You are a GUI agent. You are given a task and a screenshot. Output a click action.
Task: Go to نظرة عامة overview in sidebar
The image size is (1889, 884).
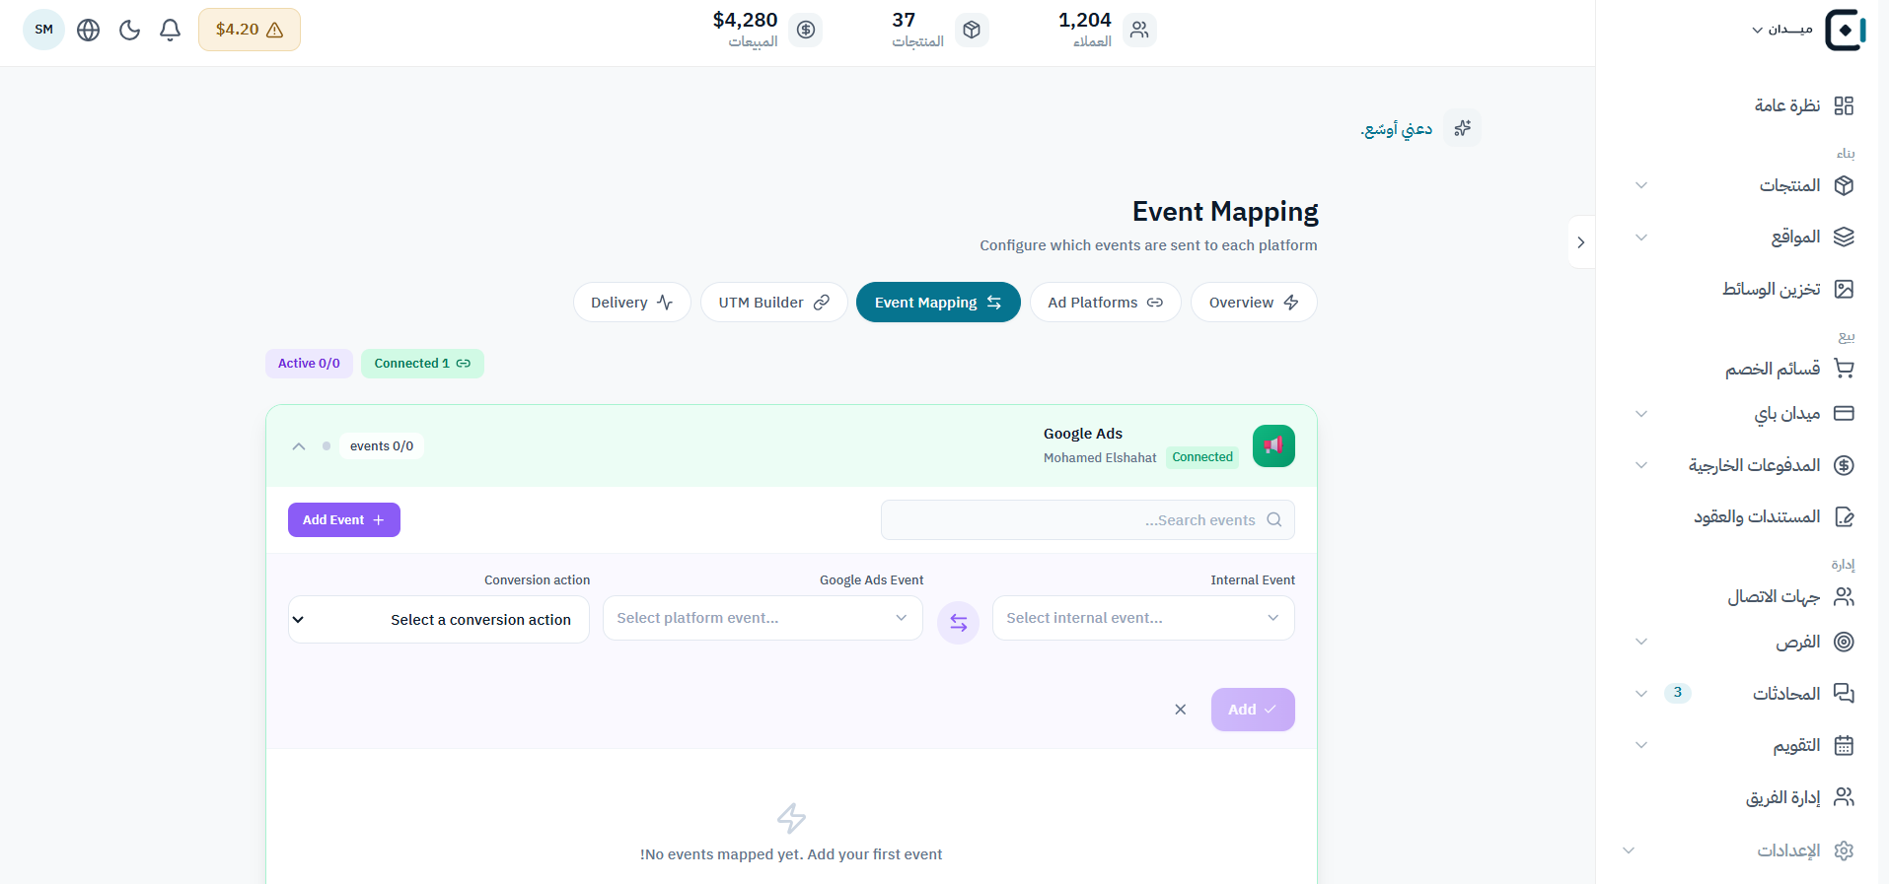(1804, 105)
